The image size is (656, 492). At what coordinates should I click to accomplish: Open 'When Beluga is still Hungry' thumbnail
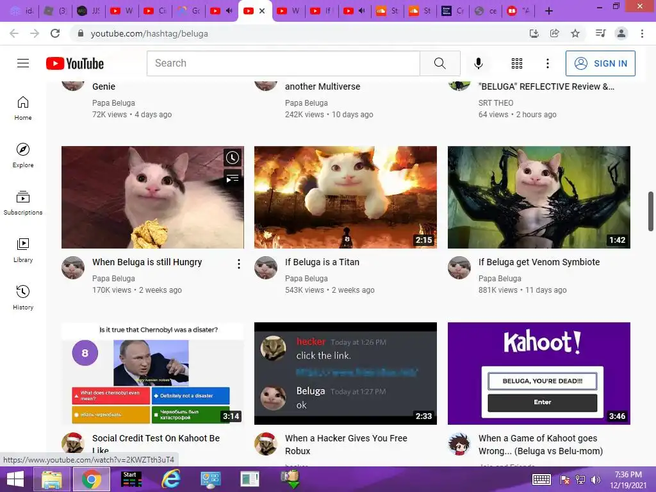pos(152,197)
